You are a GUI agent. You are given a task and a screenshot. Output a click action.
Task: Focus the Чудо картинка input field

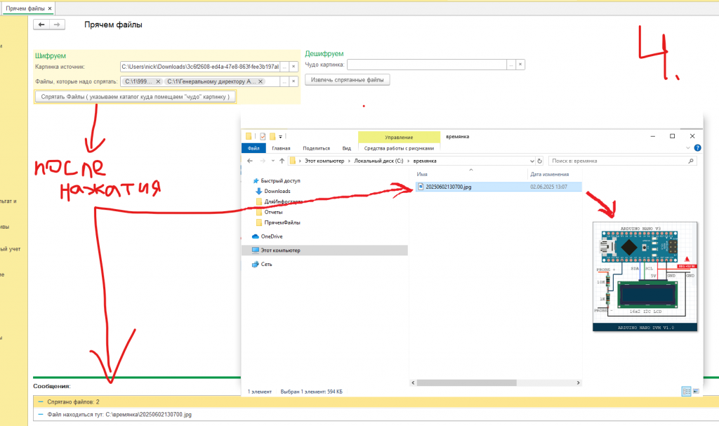coord(426,65)
